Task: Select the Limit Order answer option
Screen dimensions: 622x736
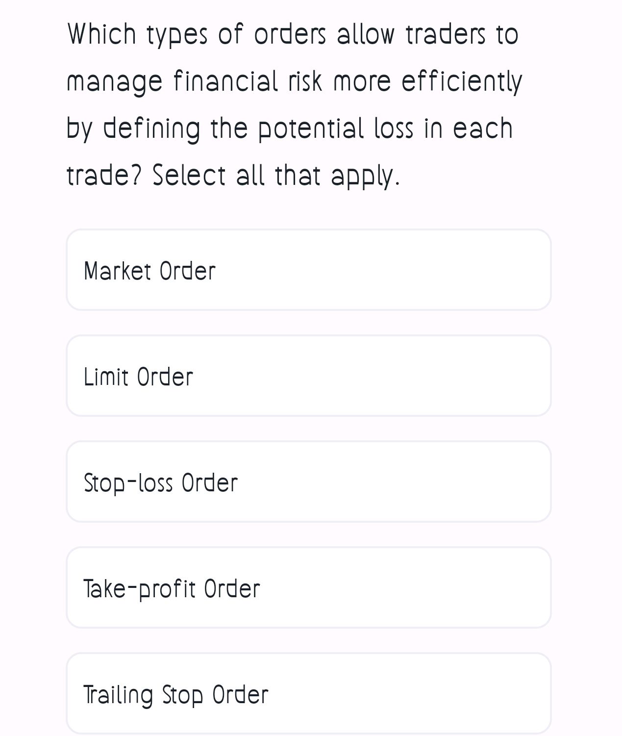Action: coord(309,375)
